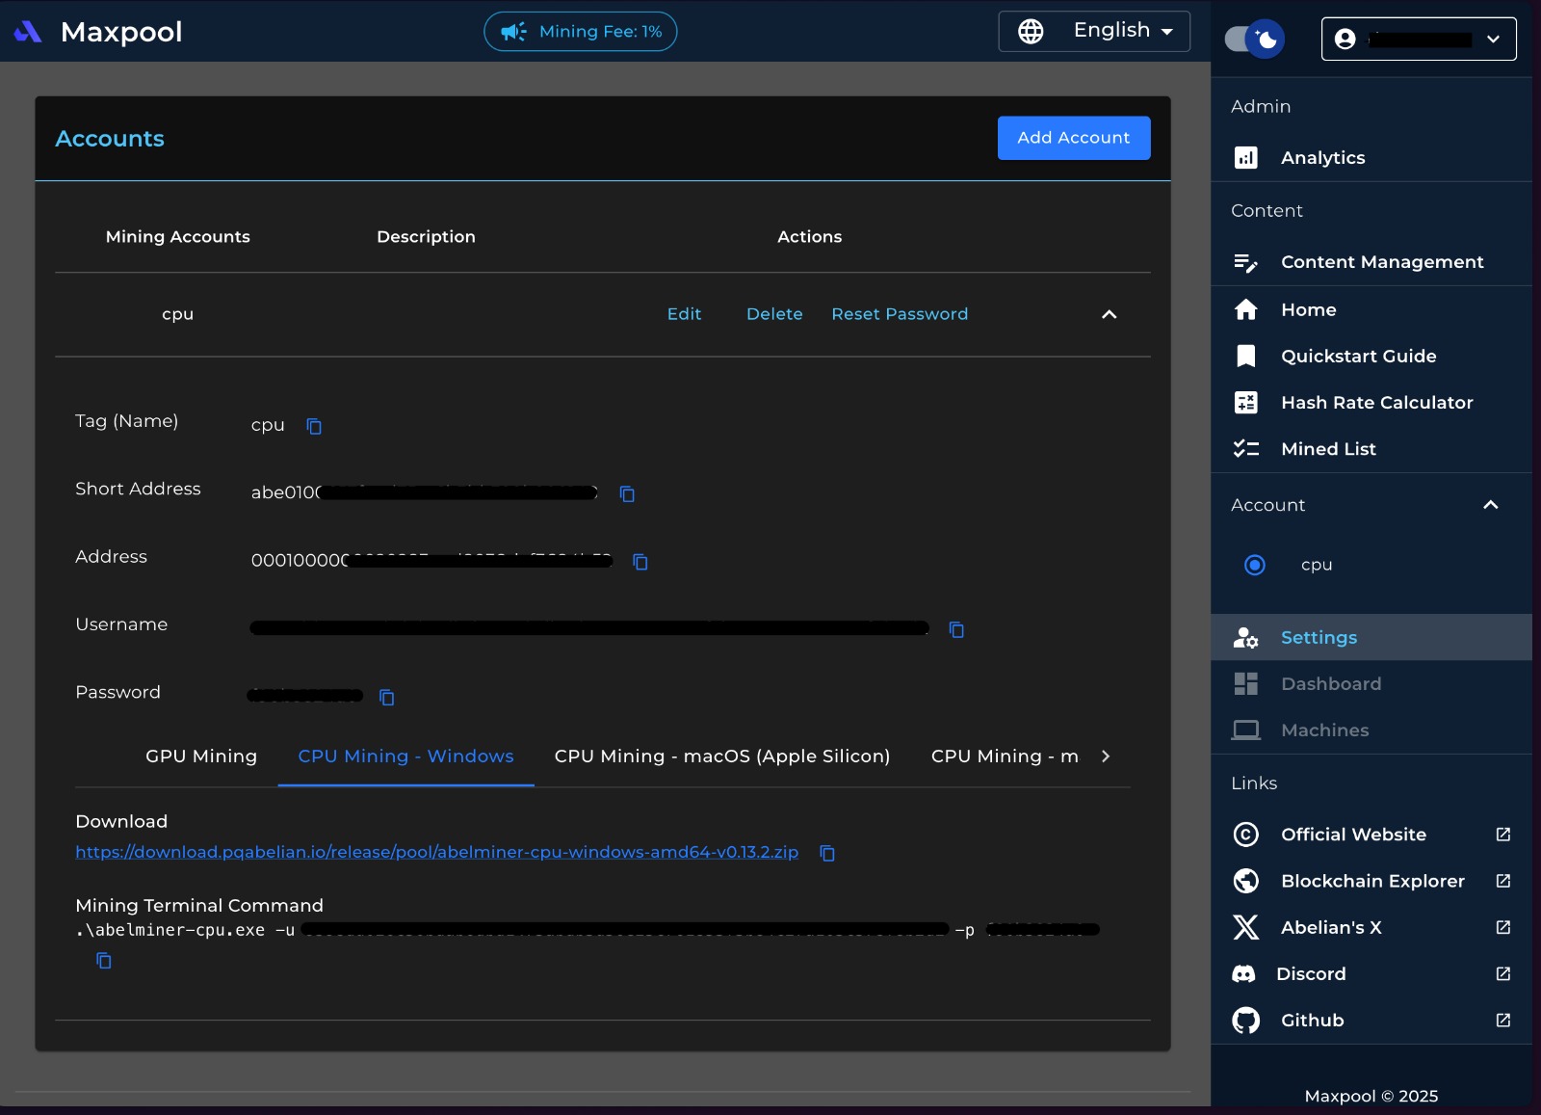Delete the cpu mining account
The width and height of the screenshot is (1541, 1115).
[774, 314]
